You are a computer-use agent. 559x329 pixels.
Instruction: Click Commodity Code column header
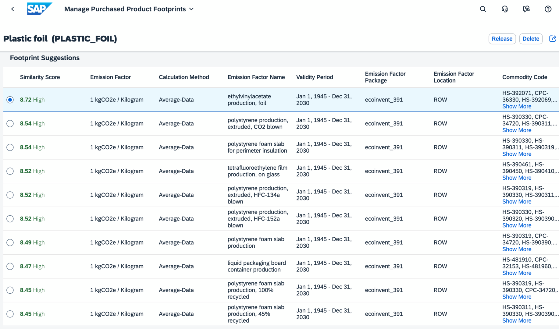(x=525, y=77)
